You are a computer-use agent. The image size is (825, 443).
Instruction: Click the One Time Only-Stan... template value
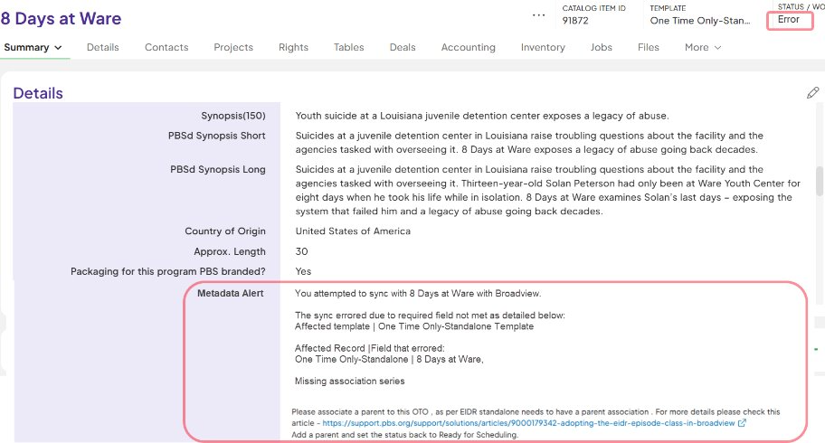pos(700,21)
